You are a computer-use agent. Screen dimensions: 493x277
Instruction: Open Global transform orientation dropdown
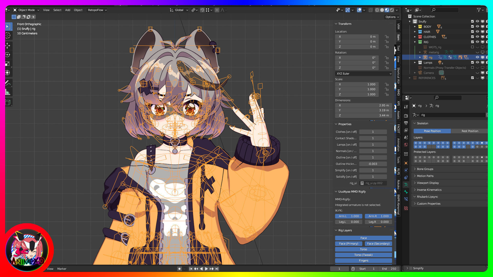click(179, 10)
